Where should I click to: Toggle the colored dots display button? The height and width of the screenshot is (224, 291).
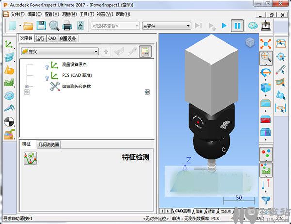coord(266,154)
